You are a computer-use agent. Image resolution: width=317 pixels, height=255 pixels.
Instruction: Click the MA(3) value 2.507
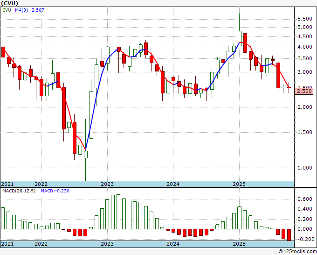[38, 10]
